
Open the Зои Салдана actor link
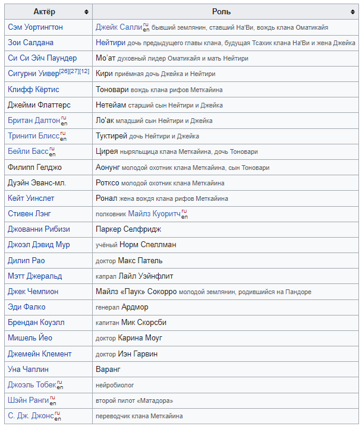30,43
